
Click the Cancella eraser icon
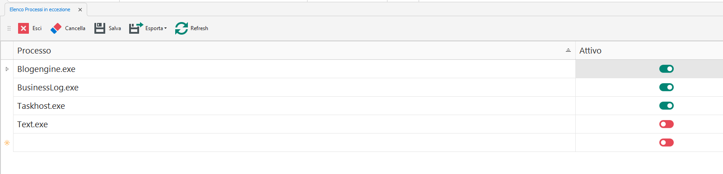[56, 28]
